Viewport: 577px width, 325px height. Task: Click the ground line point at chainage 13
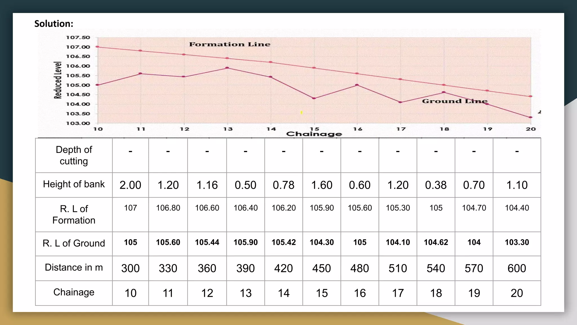[227, 68]
